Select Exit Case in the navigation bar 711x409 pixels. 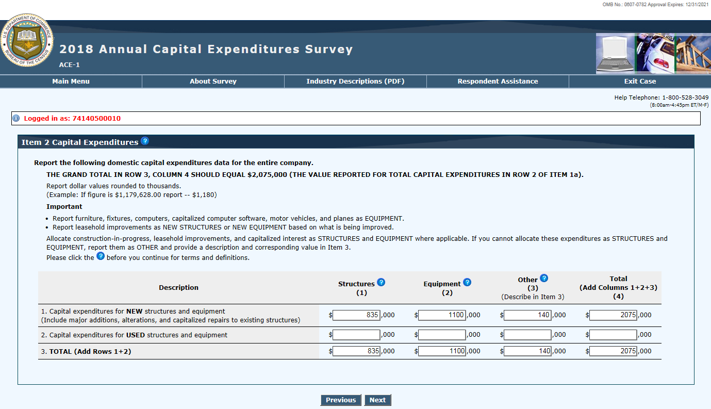(640, 81)
